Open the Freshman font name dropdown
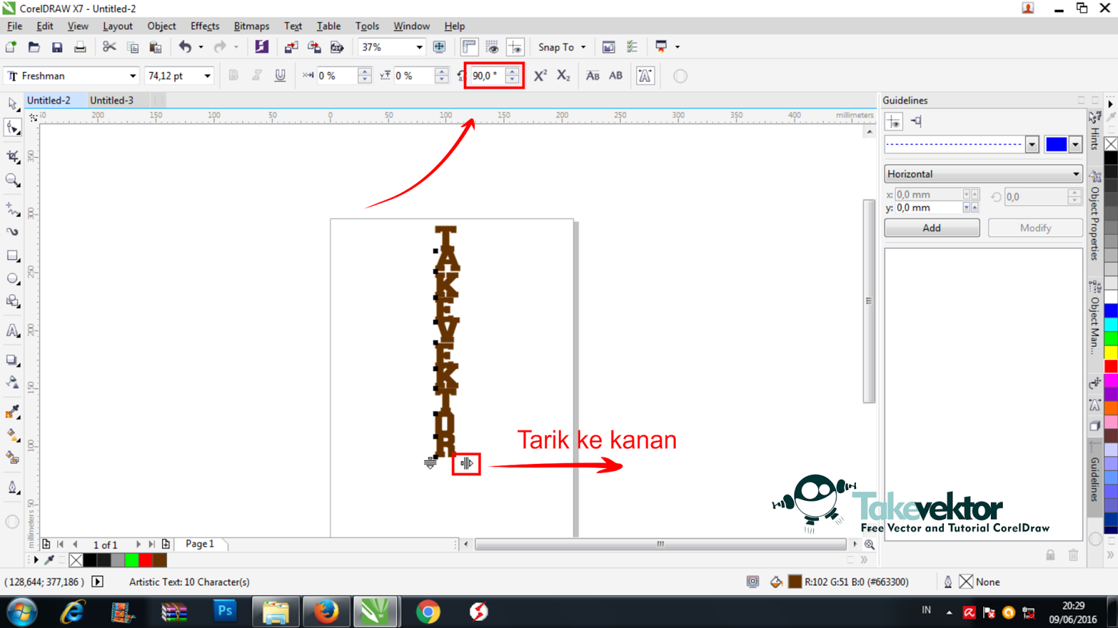This screenshot has height=628, width=1118. point(132,75)
